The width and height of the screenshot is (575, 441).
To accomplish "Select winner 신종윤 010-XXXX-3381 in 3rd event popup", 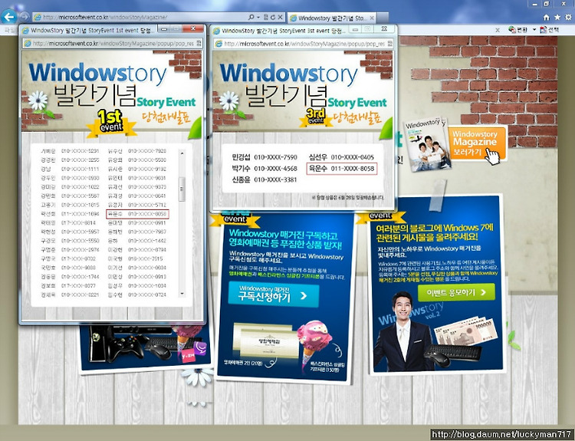I will (264, 179).
